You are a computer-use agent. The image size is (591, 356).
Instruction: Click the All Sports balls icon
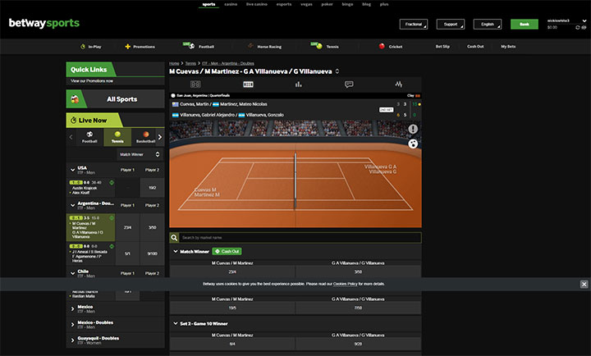(75, 99)
